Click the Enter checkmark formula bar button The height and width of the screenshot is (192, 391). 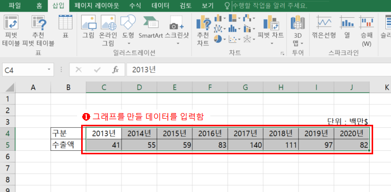(97, 70)
